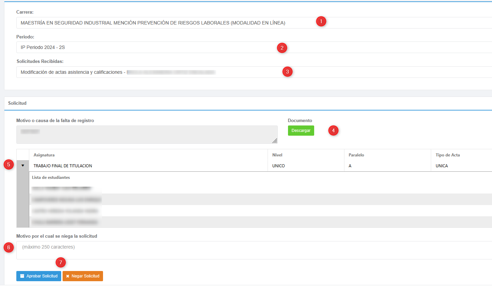Click the archive icon in Aprobar Solicitud

click(x=22, y=276)
